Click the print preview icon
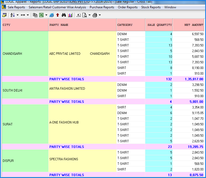 (85, 15)
